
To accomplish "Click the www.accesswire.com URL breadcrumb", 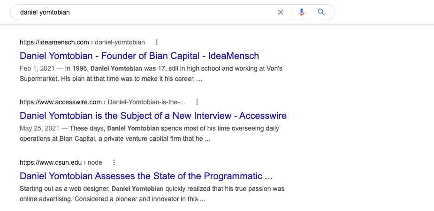I will point(61,102).
